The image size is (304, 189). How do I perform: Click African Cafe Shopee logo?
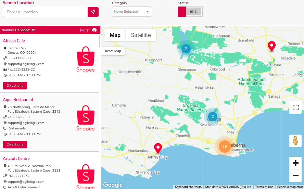click(86, 59)
